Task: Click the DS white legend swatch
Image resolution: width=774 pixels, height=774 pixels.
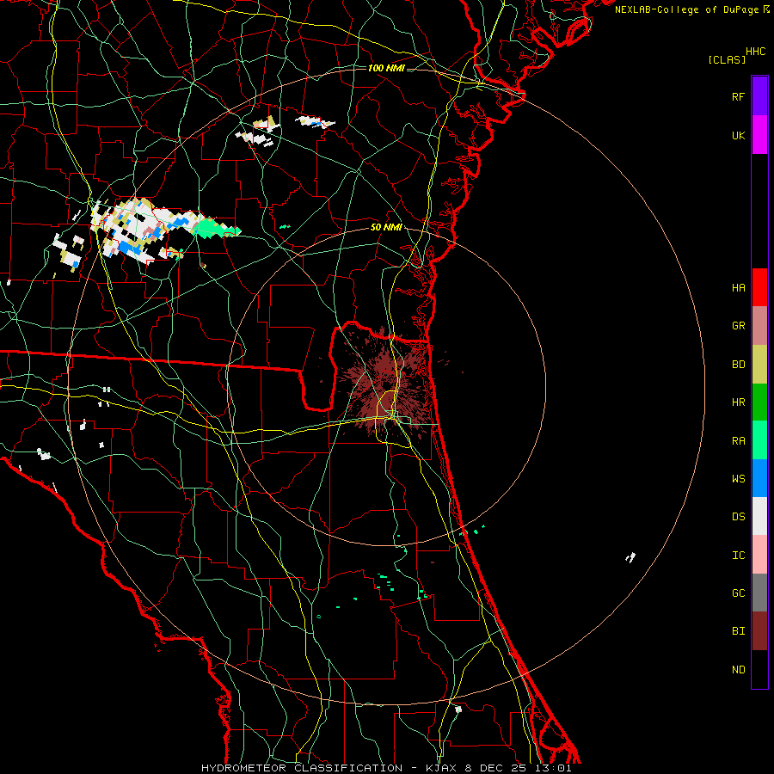Action: click(759, 516)
